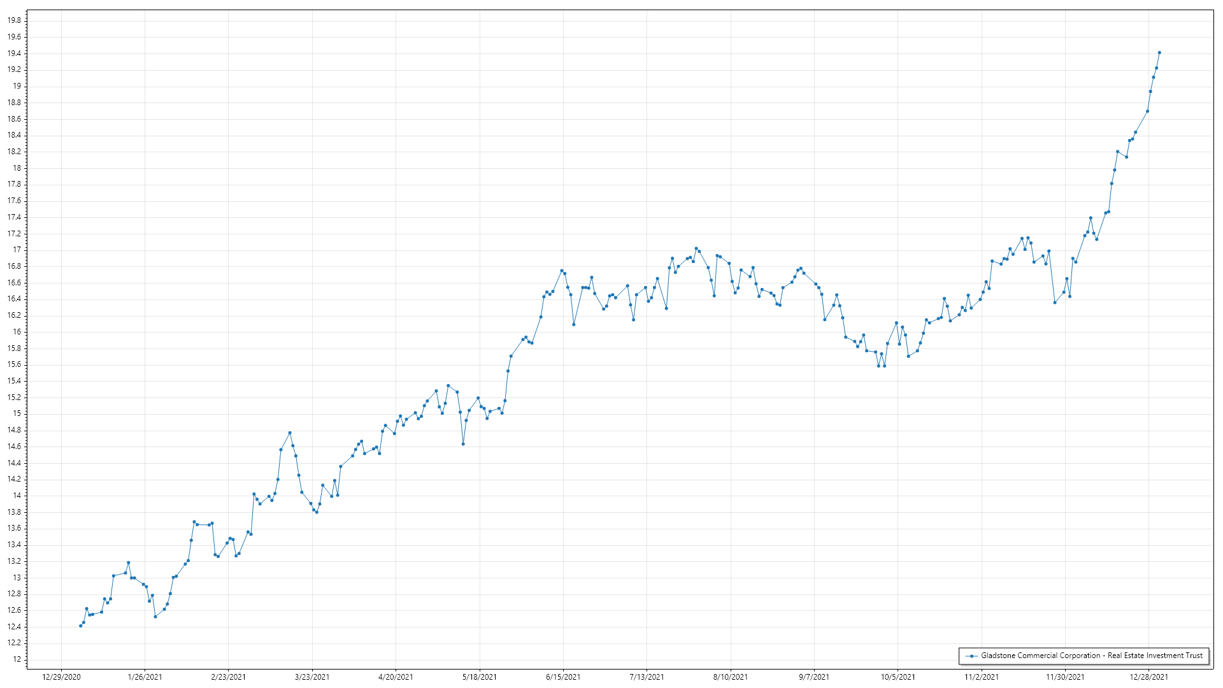The width and height of the screenshot is (1223, 688).
Task: Click the 7/13/2021 x-axis date label
Action: [647, 677]
